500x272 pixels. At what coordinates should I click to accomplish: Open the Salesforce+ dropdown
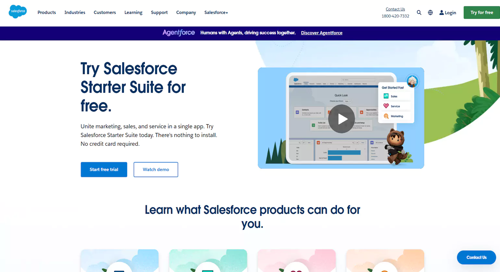click(216, 12)
